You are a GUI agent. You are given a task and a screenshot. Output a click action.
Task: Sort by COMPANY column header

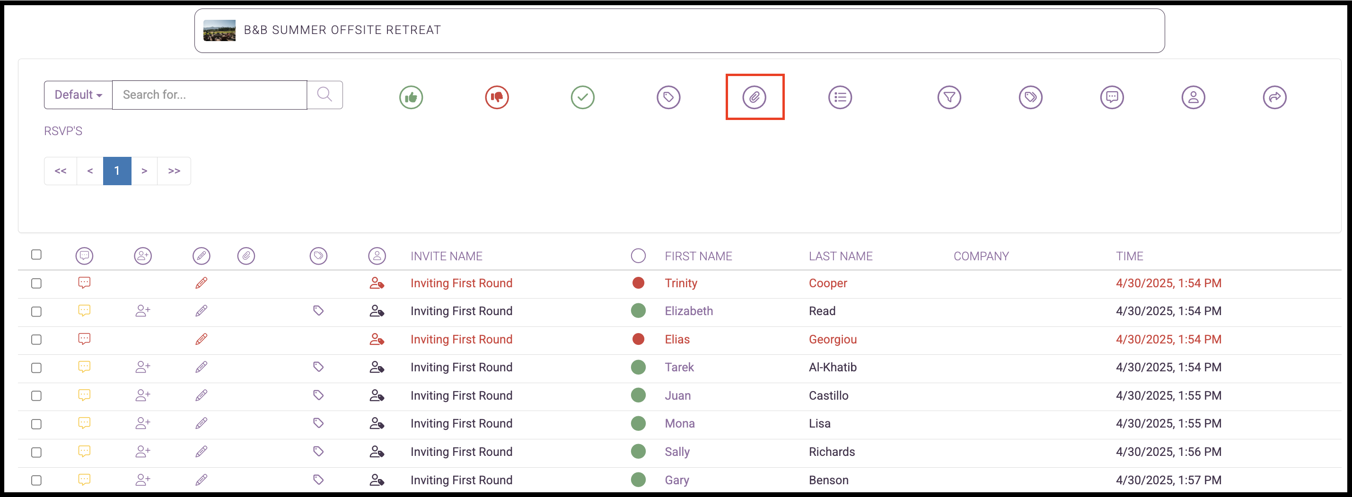click(x=981, y=257)
